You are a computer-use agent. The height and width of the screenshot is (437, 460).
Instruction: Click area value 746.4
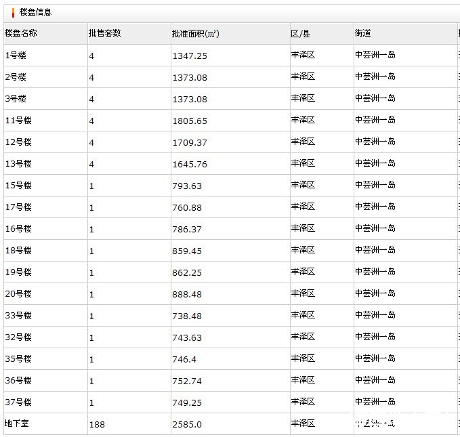(x=184, y=360)
